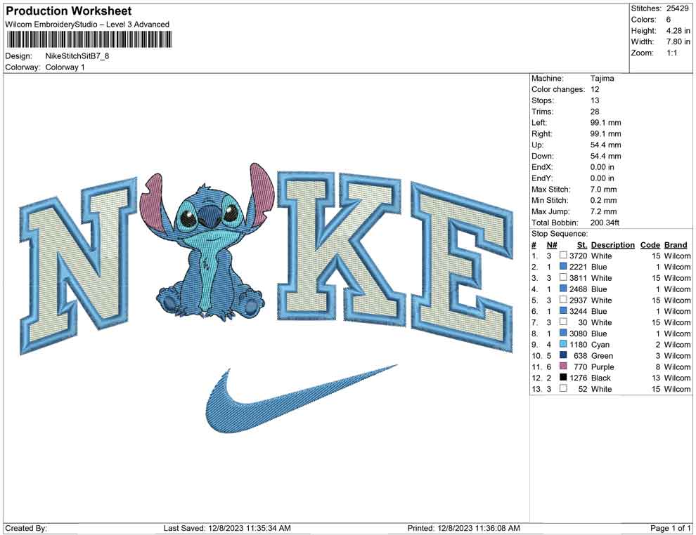Screen dimensions: 696x535
Task: Click the black color swatch in stop 12
Action: click(563, 378)
